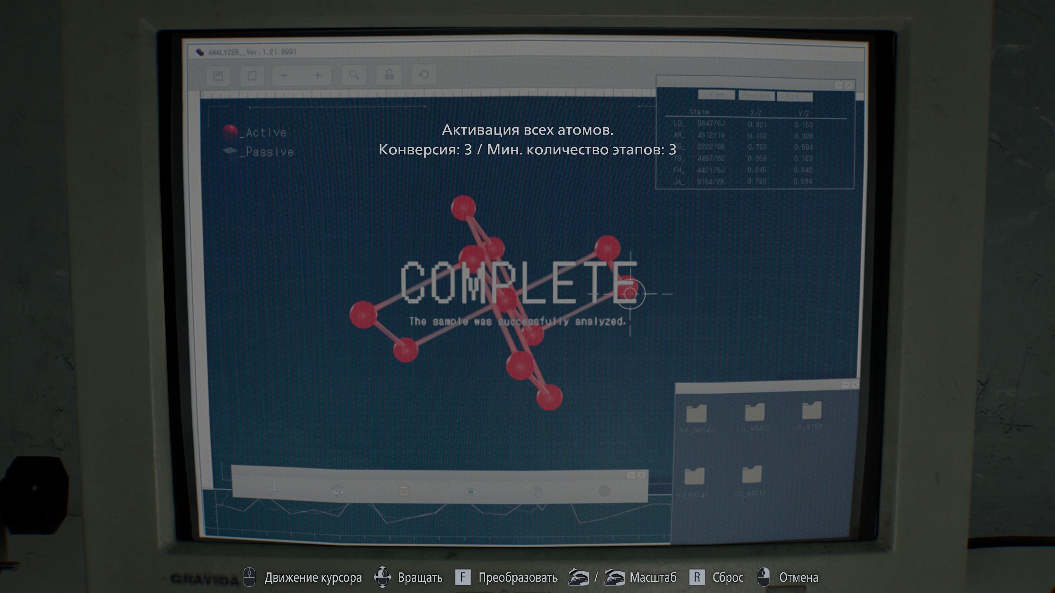Click the 3D cube view icon
This screenshot has height=593, width=1055.
point(404,491)
